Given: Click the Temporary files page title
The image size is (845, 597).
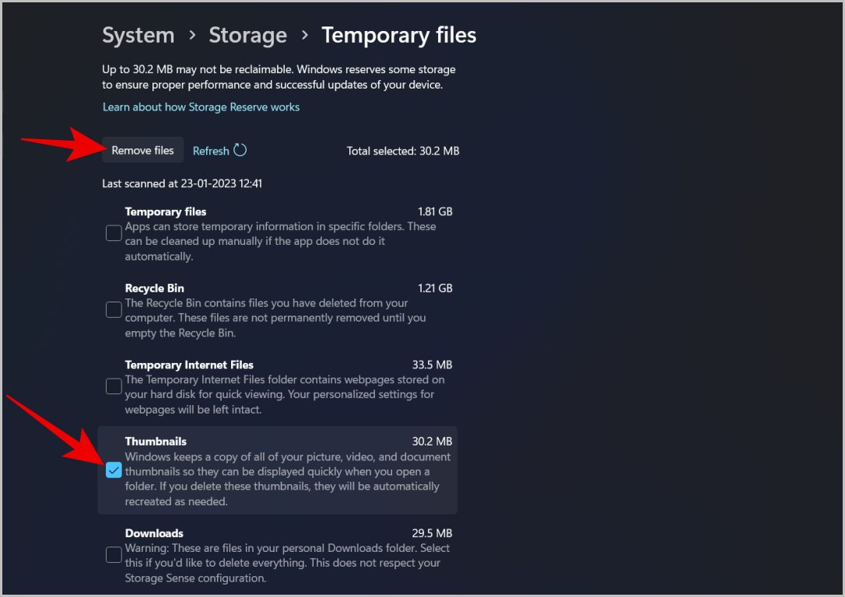Looking at the screenshot, I should 398,35.
